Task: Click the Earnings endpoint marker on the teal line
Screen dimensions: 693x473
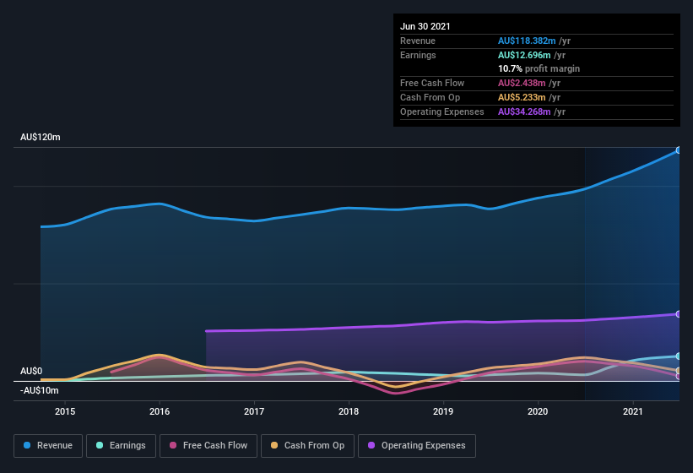Action: pyautogui.click(x=679, y=356)
